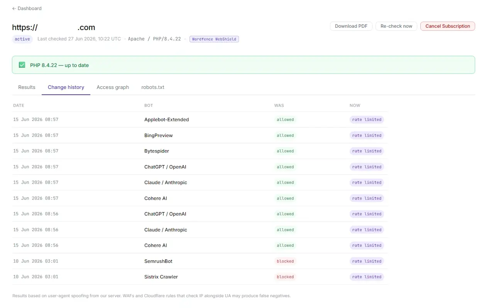Viewport: 479px width, 308px height.
Task: Select the SemrushBot bot name
Action: point(158,261)
